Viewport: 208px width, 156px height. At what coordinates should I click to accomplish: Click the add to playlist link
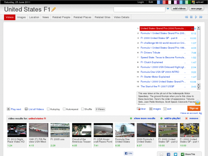click(172, 118)
